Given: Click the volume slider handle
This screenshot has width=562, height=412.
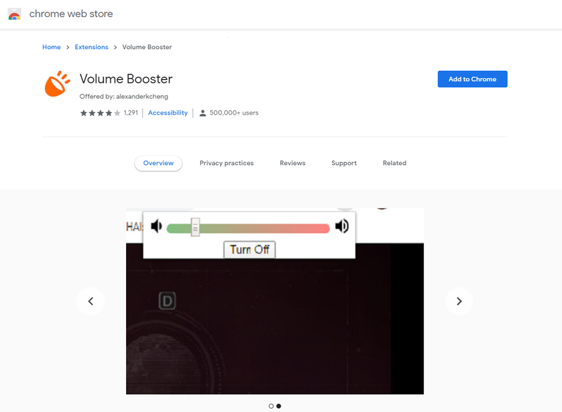Looking at the screenshot, I should (x=196, y=227).
